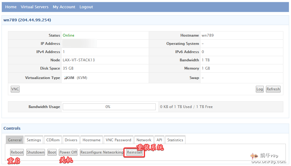The image size is (291, 166).
Task: Open the Home menu item
Action: [x=11, y=7]
